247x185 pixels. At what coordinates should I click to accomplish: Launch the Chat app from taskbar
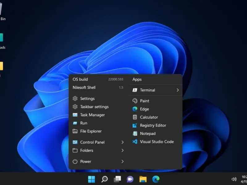click(130, 179)
